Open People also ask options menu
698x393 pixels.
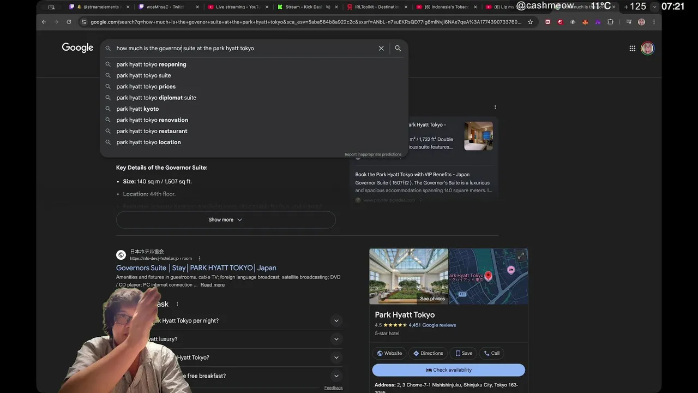[177, 304]
